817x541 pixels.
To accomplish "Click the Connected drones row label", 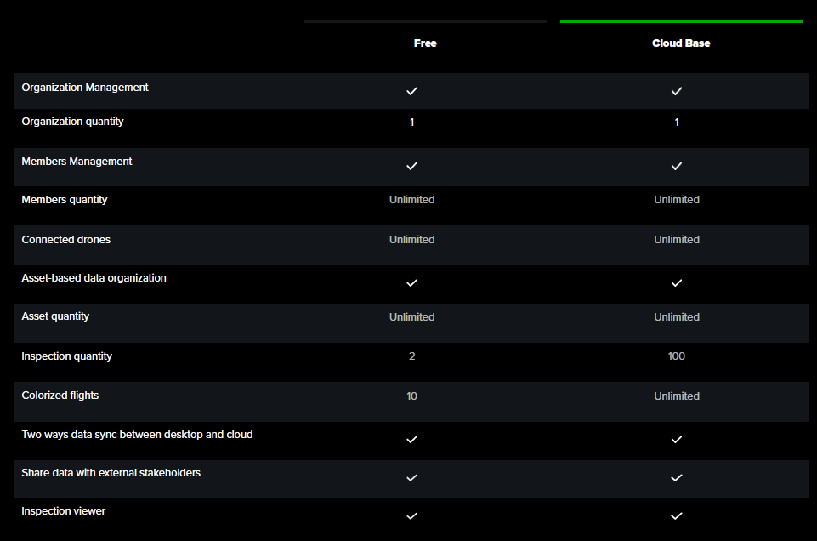I will pos(66,240).
